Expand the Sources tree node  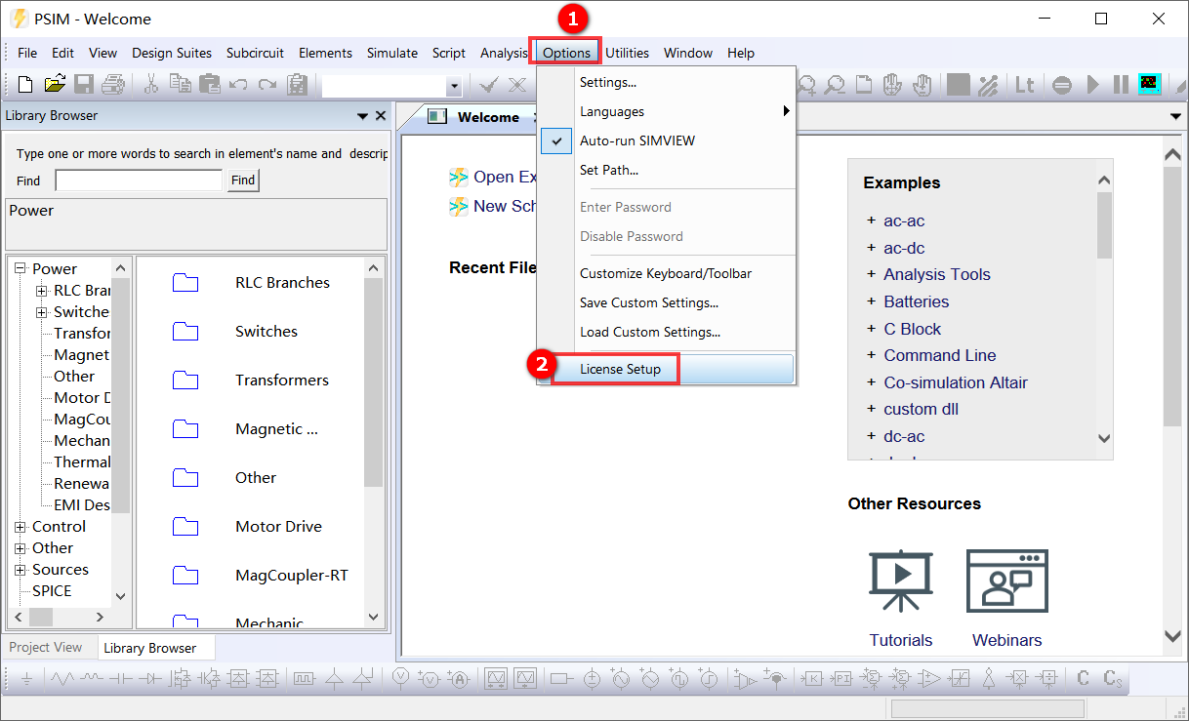click(x=20, y=570)
